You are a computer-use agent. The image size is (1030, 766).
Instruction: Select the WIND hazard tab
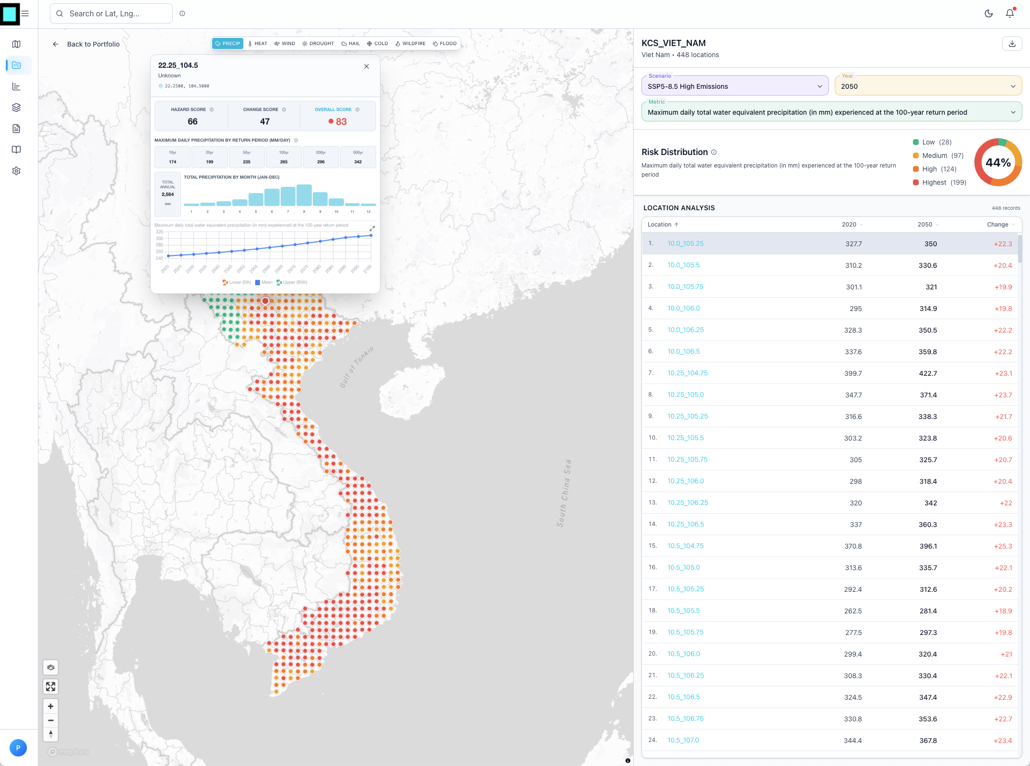coord(285,44)
